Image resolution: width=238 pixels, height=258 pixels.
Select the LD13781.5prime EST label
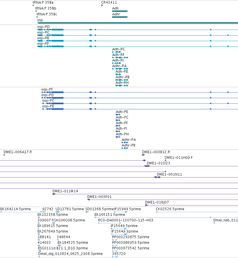(70, 209)
